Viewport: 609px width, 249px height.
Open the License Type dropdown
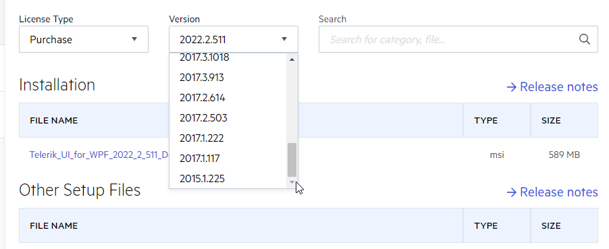point(84,39)
